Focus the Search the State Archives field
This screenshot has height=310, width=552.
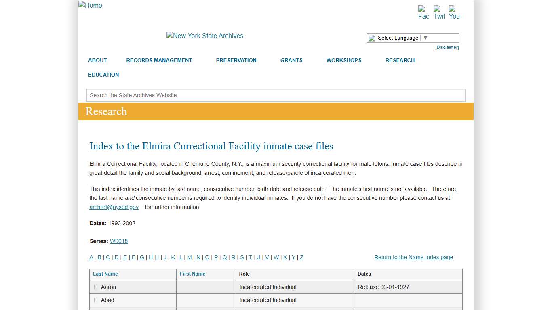pyautogui.click(x=276, y=95)
